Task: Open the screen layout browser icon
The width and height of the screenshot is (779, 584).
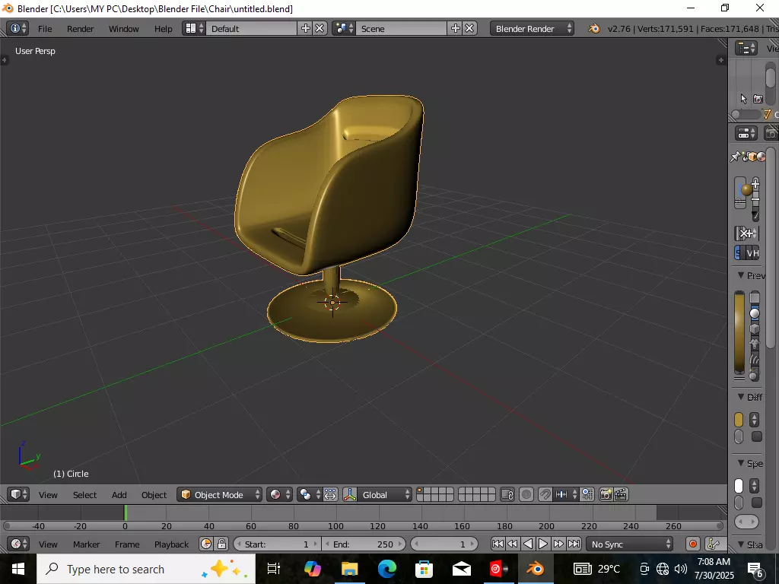Action: [194, 28]
